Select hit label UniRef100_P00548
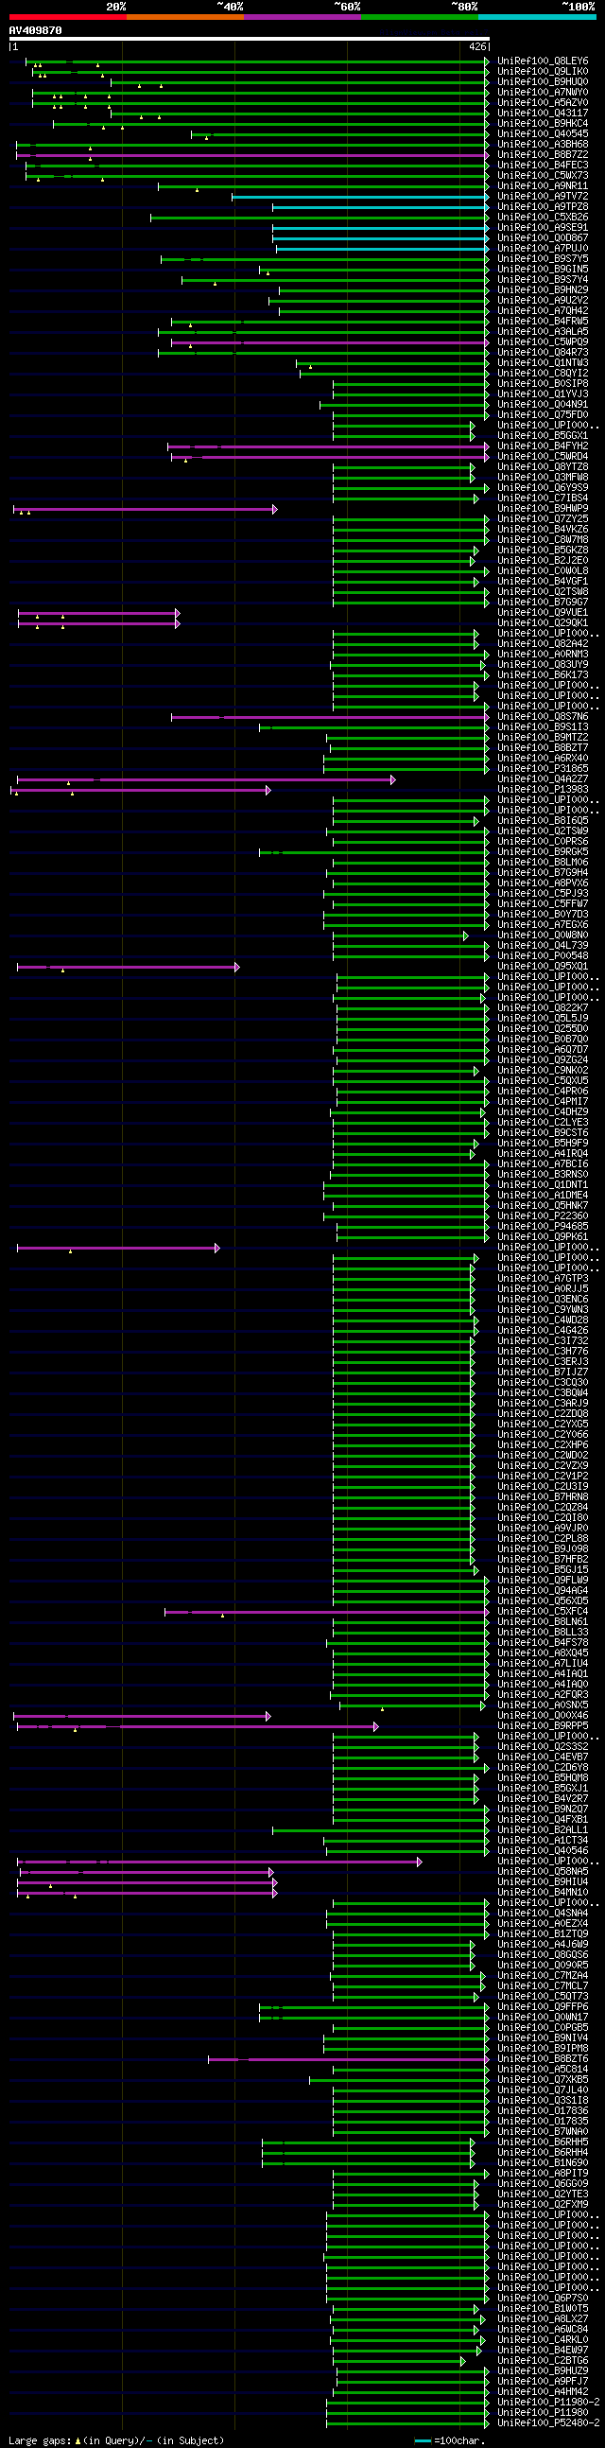 click(543, 956)
